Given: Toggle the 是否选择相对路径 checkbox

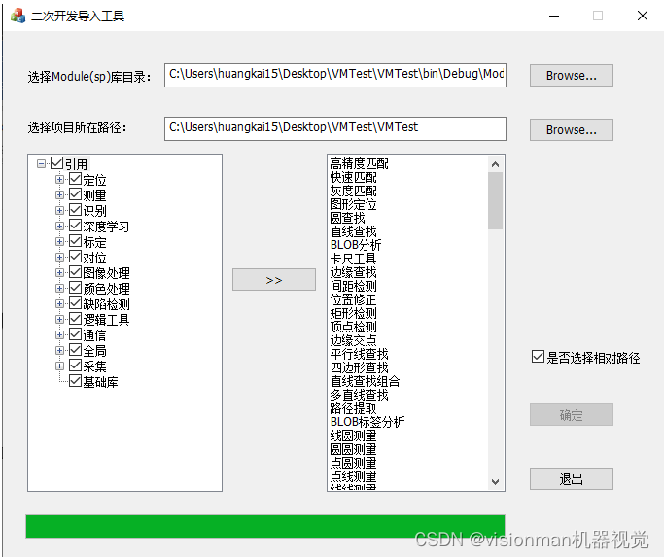Looking at the screenshot, I should point(538,357).
